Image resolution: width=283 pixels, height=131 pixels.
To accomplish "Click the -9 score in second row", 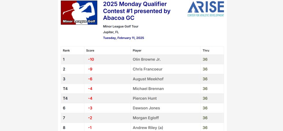I will (90, 69).
